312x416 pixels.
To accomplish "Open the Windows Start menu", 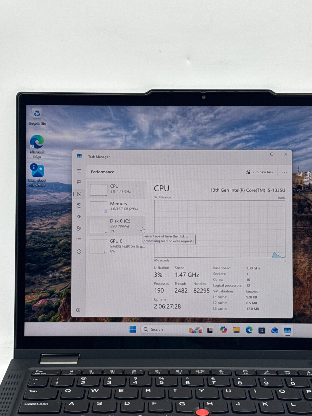I will [x=133, y=329].
